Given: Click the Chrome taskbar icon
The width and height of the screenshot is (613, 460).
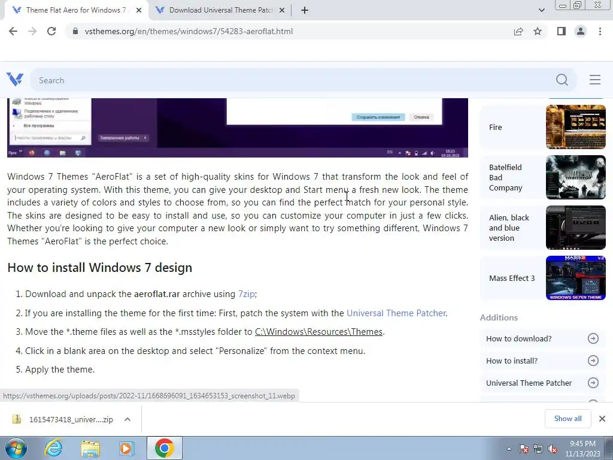Looking at the screenshot, I should click(x=164, y=448).
